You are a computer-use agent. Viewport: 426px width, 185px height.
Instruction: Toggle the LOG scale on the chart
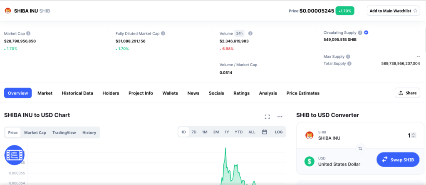pos(279,132)
